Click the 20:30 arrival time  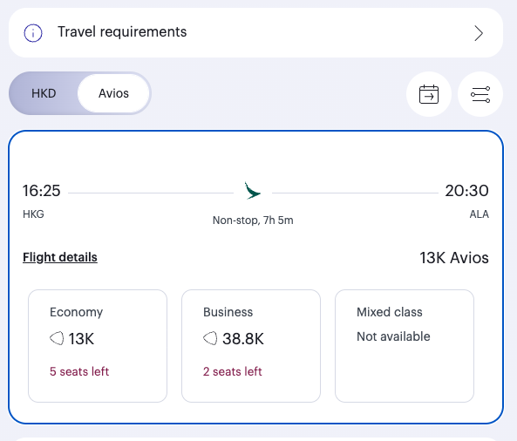pos(467,191)
